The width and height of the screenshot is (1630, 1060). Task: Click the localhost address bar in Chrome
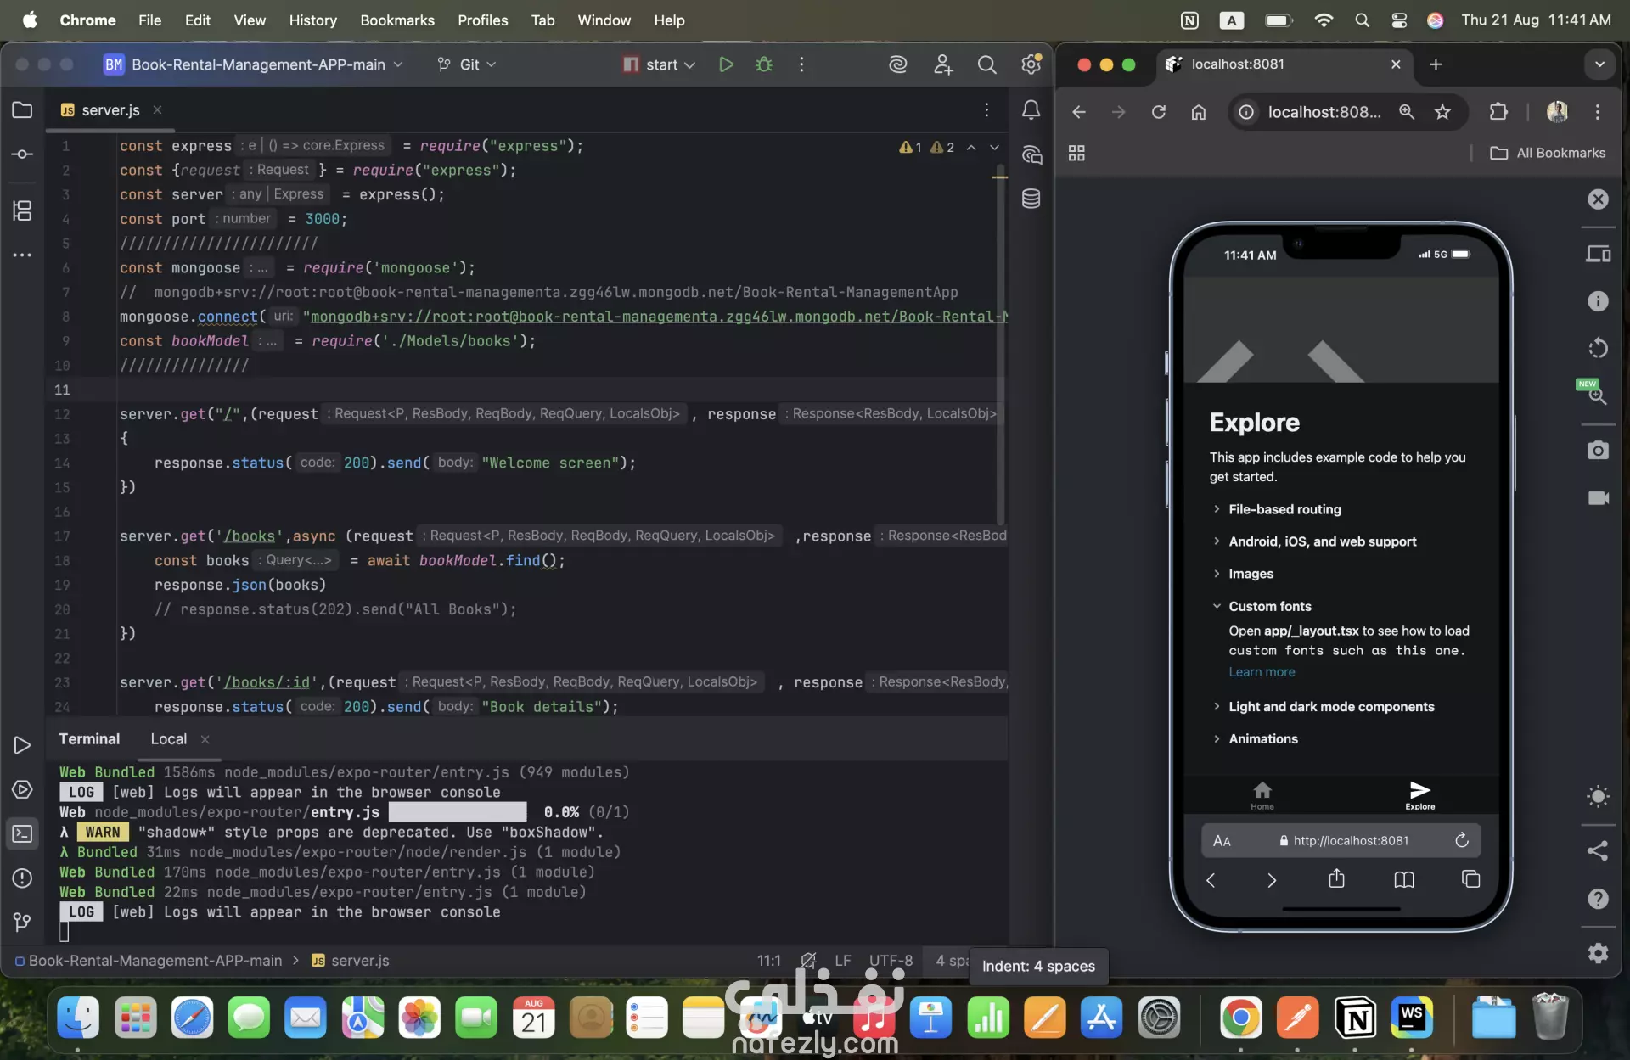[x=1324, y=112]
